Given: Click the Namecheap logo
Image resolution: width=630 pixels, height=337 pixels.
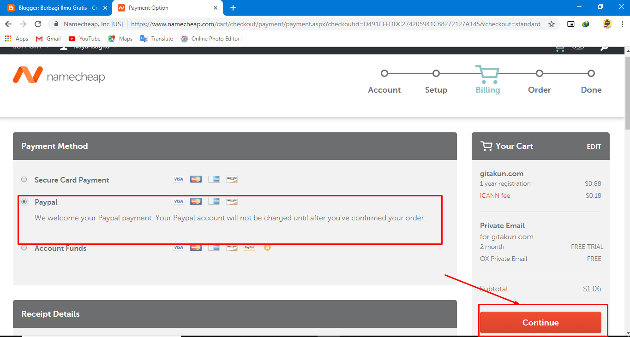Looking at the screenshot, I should coord(59,75).
